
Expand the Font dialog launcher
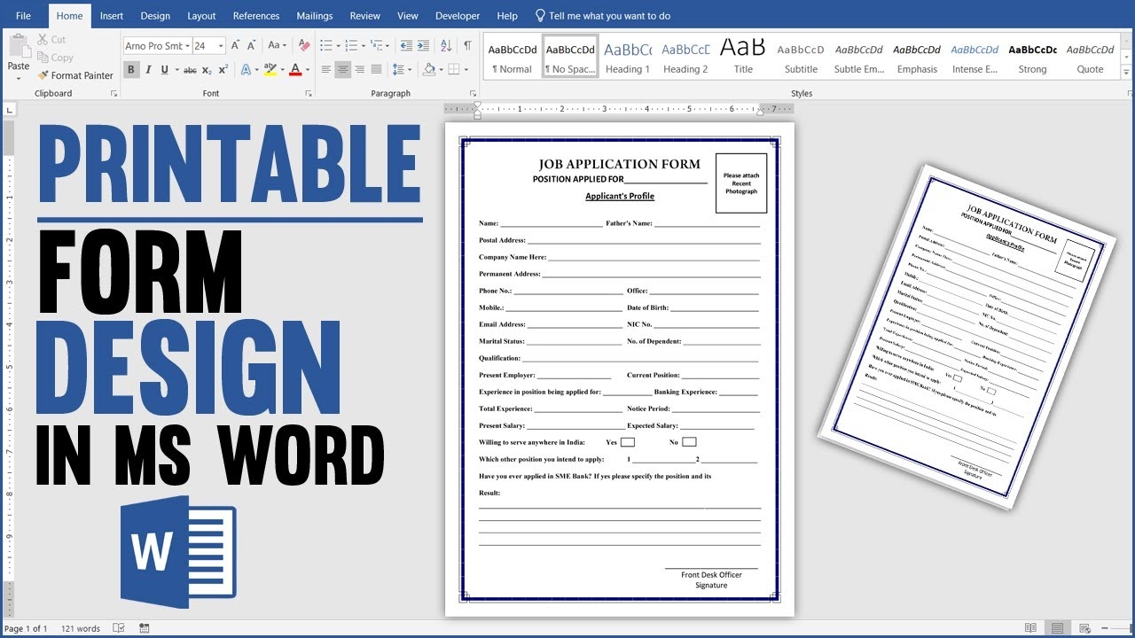coord(308,93)
